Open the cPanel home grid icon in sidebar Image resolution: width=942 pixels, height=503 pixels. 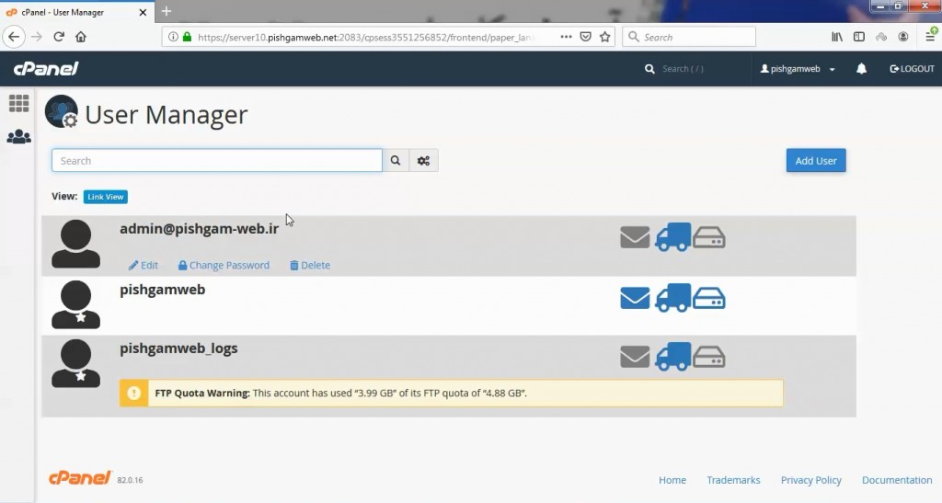[x=18, y=103]
